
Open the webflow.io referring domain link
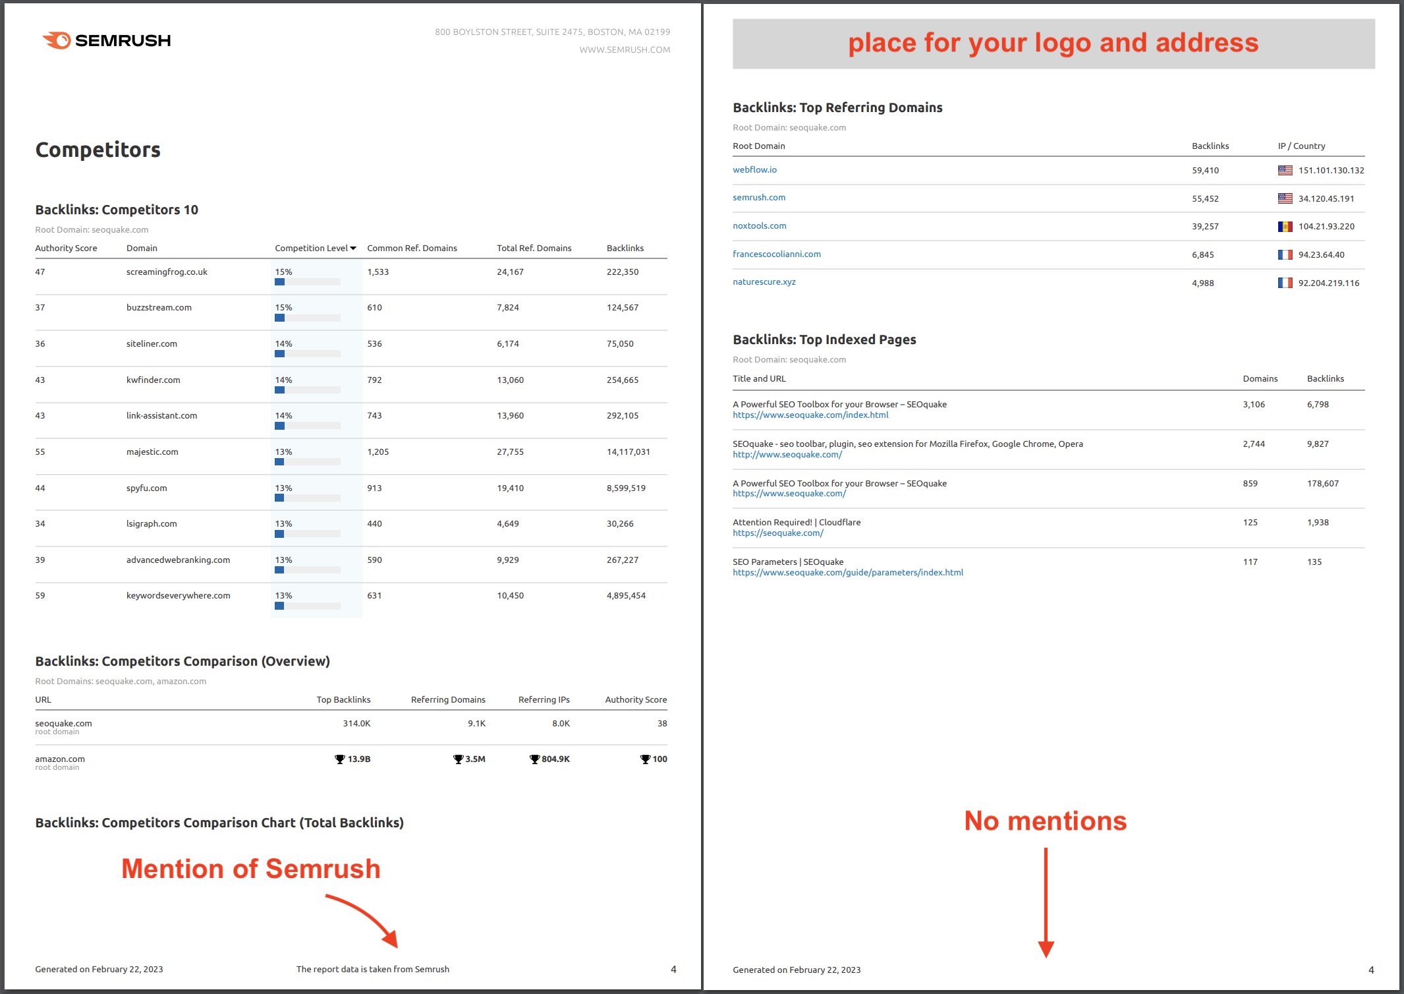[754, 169]
